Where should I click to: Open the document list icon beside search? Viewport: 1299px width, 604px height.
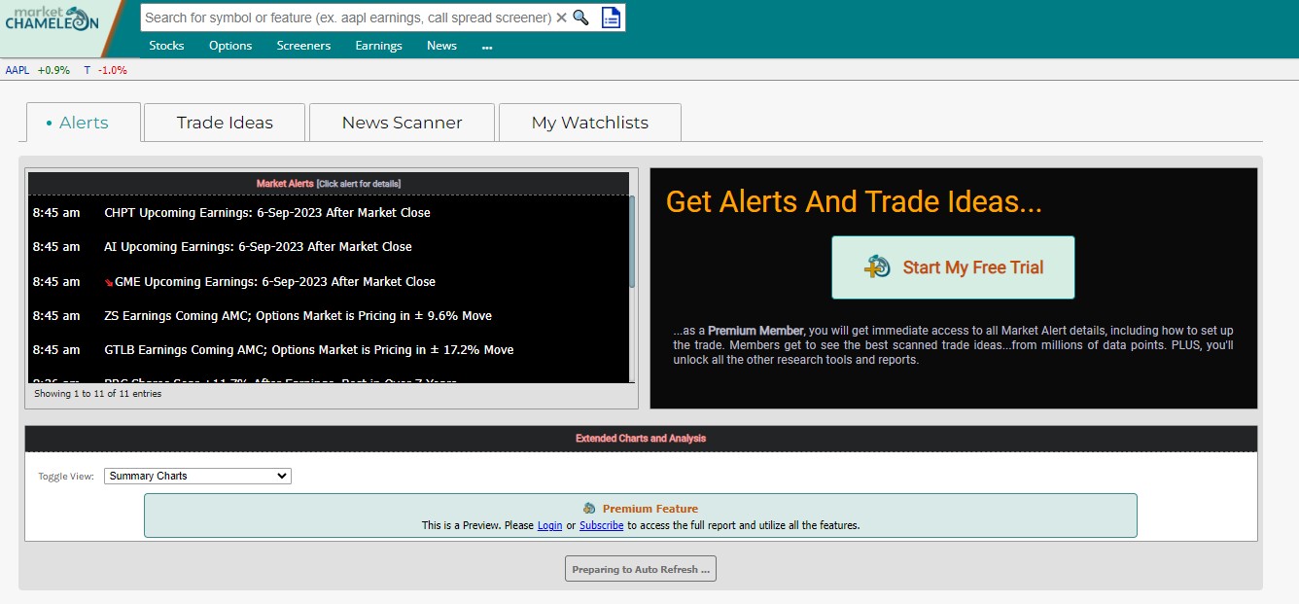611,18
